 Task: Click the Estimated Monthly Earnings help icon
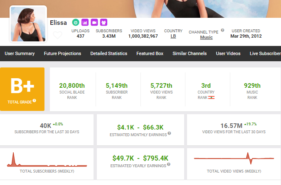point(170,133)
